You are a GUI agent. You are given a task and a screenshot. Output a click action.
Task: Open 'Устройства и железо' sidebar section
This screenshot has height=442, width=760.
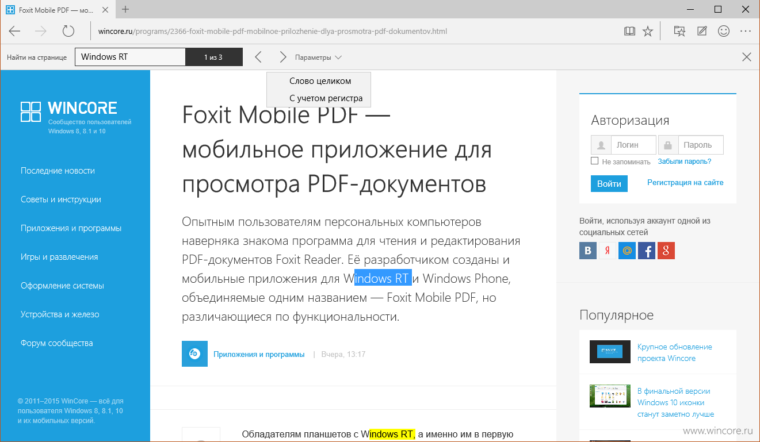point(60,314)
